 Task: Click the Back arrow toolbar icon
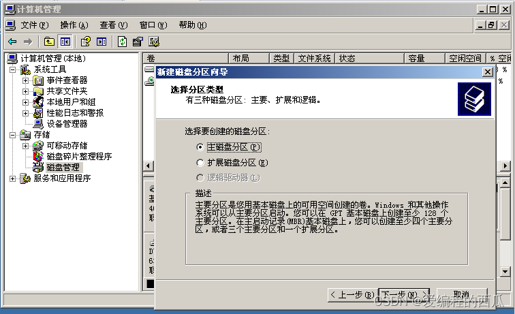(12, 42)
